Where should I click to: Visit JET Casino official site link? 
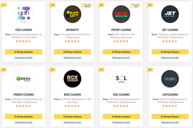170,57
